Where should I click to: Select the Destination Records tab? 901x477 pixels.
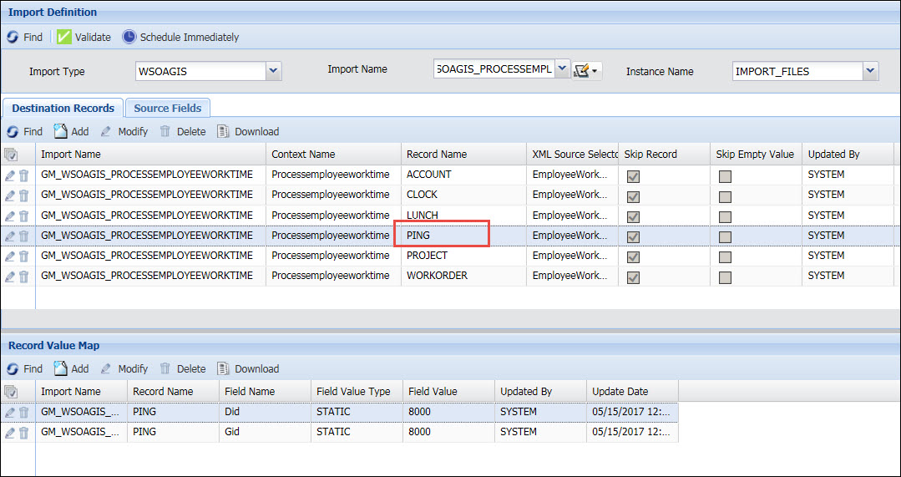click(63, 108)
